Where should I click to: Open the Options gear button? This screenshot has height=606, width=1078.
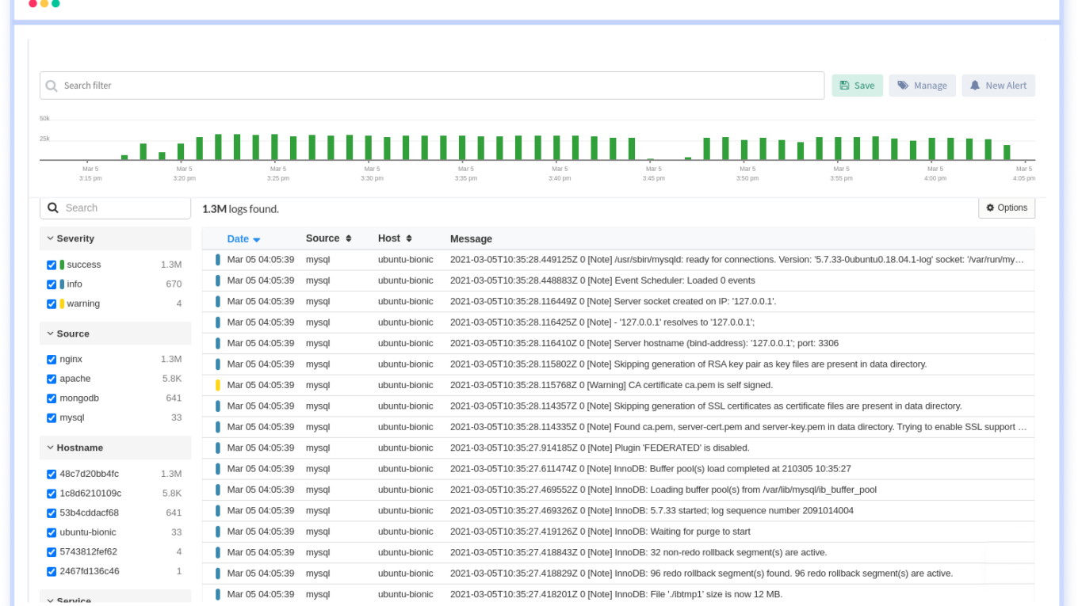(1007, 208)
